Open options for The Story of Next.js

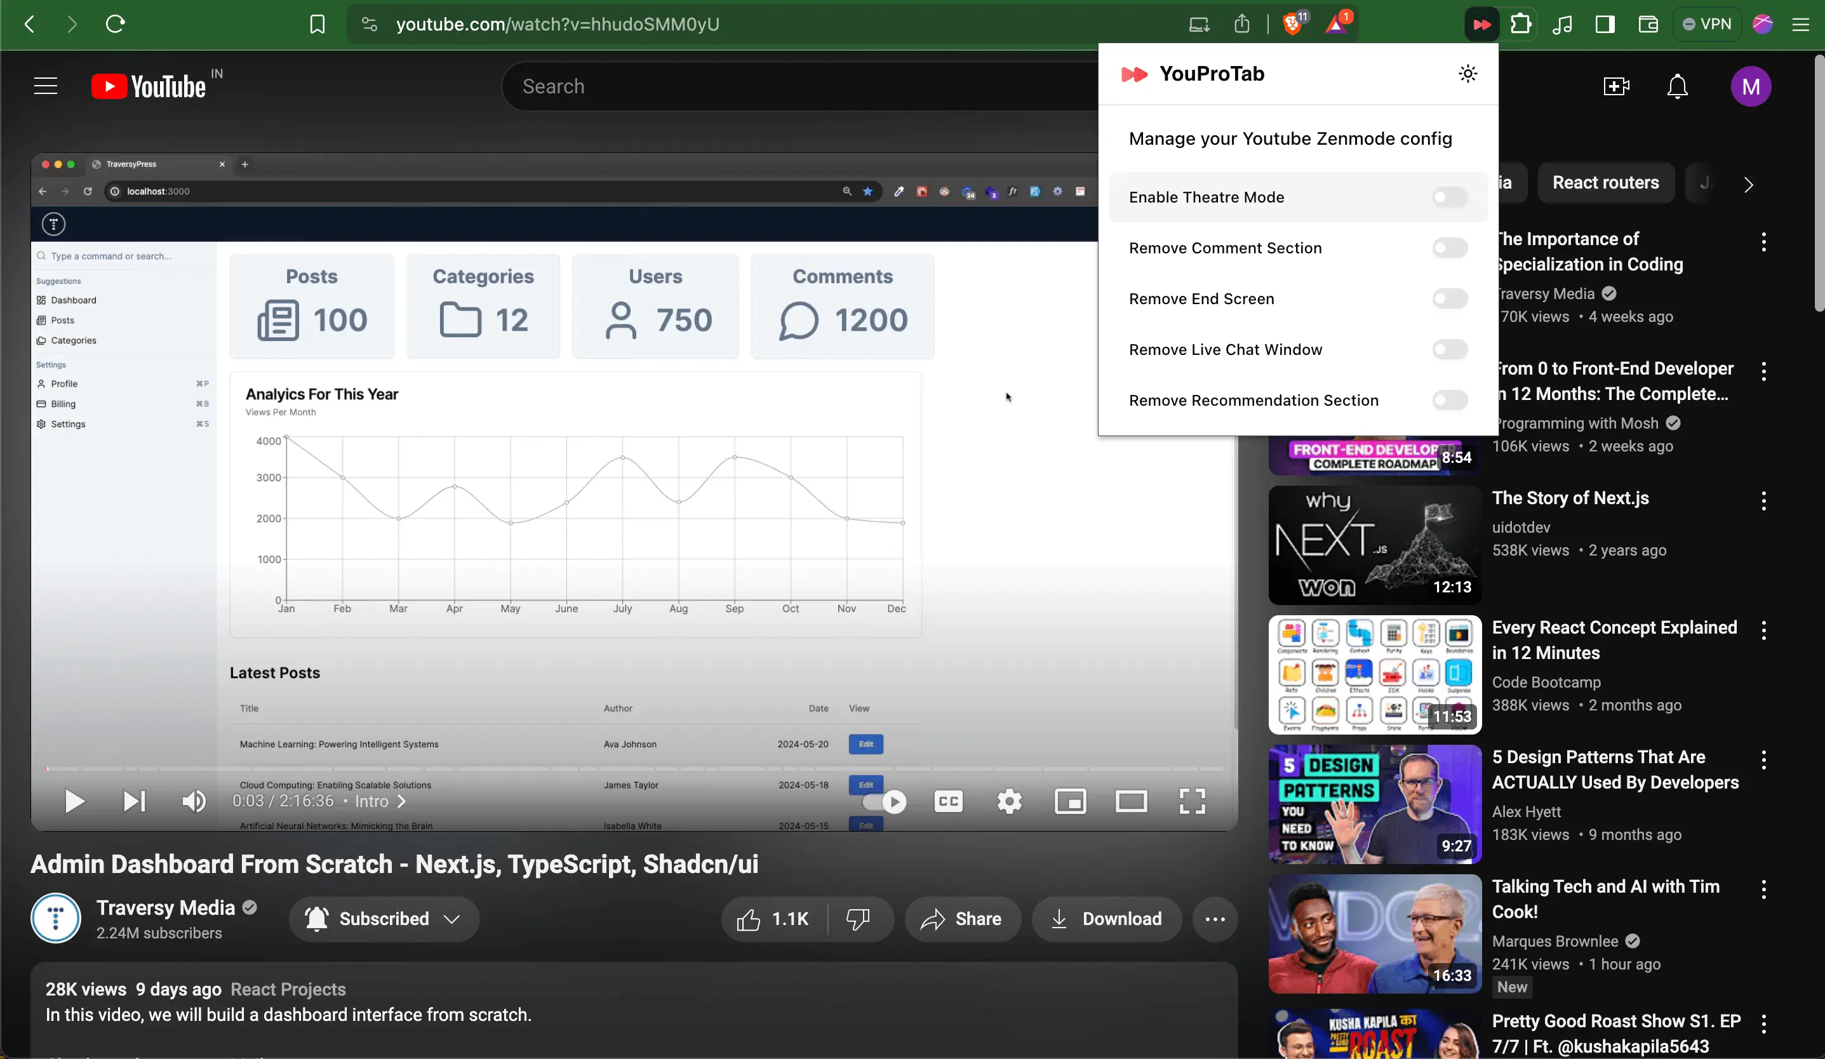[x=1763, y=501]
